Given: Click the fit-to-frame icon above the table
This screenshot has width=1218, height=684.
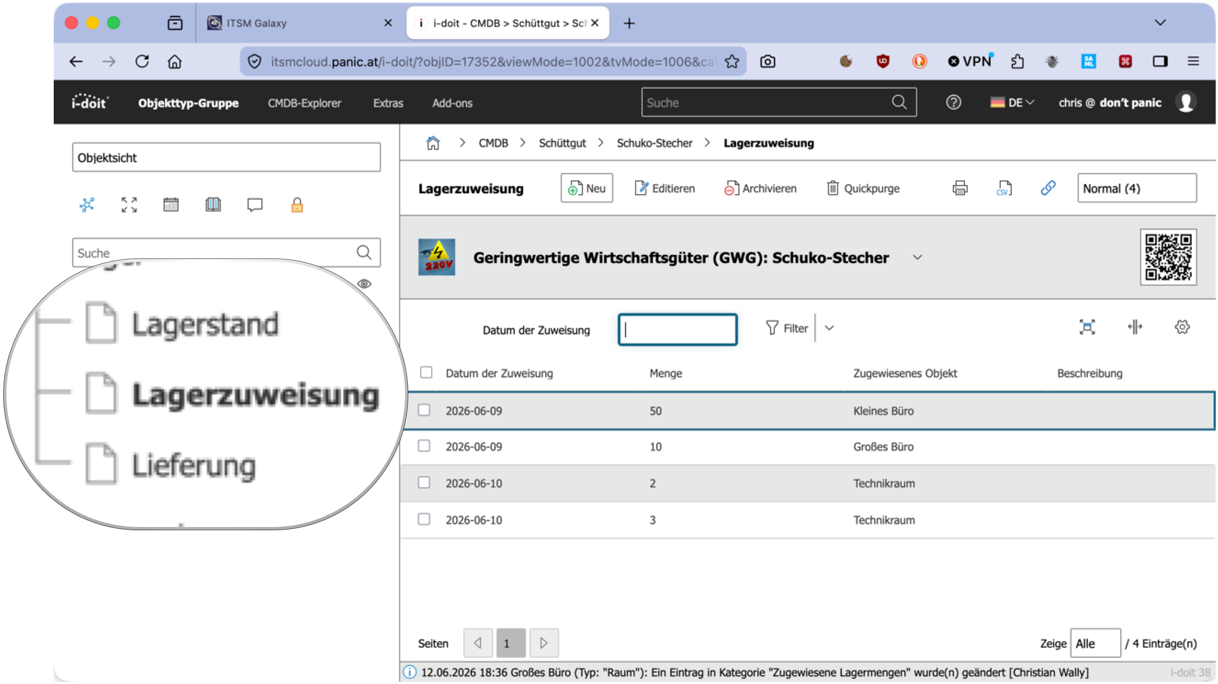Looking at the screenshot, I should [1087, 327].
